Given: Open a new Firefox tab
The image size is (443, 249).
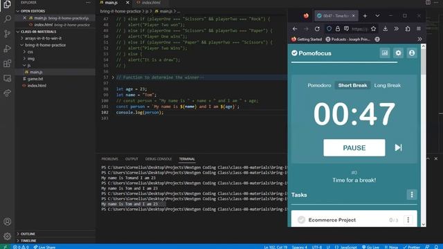Looking at the screenshot, I should point(365,16).
